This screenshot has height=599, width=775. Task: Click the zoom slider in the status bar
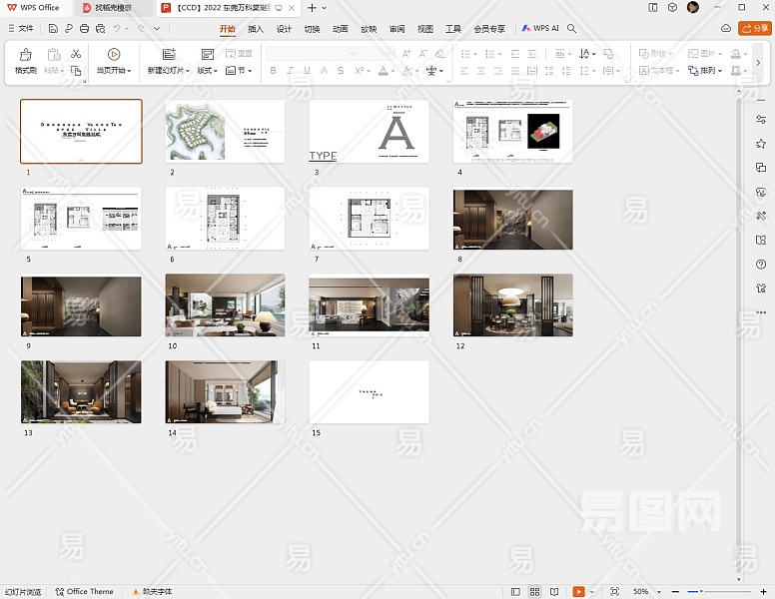[701, 592]
